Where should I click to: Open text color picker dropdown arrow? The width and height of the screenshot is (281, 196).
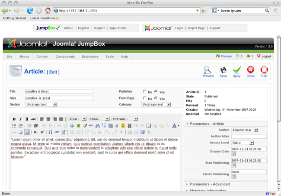[x=179, y=126]
